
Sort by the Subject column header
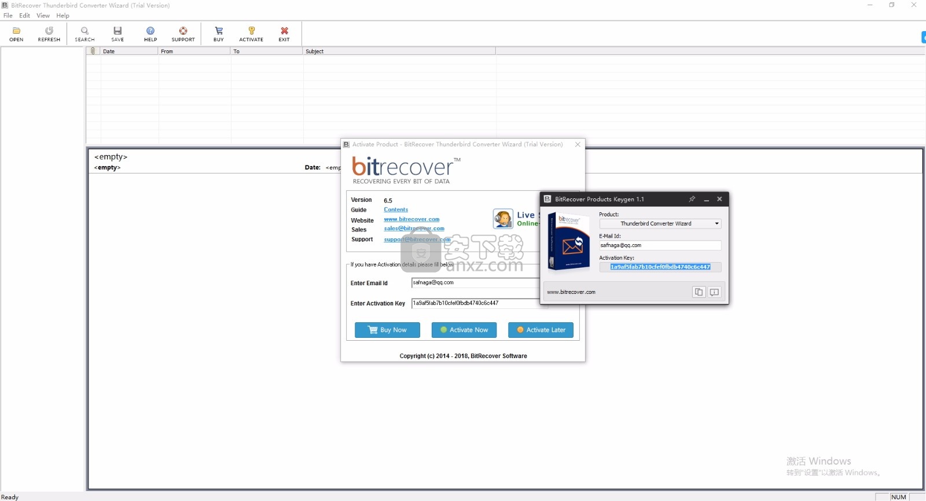coord(399,51)
